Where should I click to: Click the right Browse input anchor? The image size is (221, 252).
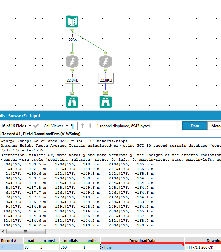point(105,93)
